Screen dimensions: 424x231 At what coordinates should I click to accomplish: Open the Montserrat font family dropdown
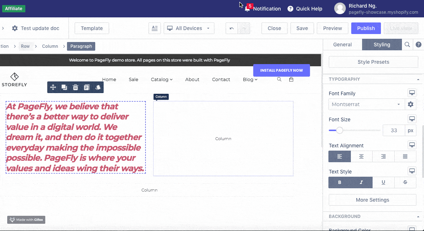(x=366, y=104)
